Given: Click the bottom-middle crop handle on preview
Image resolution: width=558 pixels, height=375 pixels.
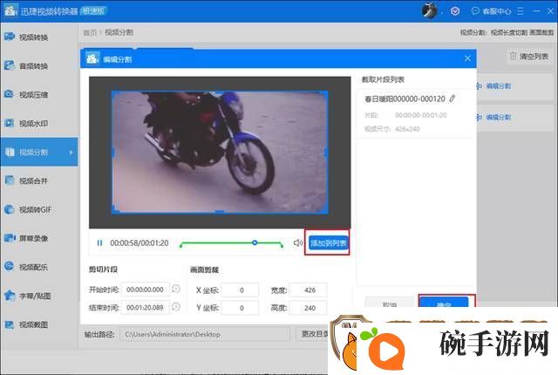Looking at the screenshot, I should pos(220,212).
